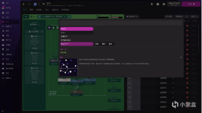Open the Competitions trophy icon in sidebar

[3, 49]
